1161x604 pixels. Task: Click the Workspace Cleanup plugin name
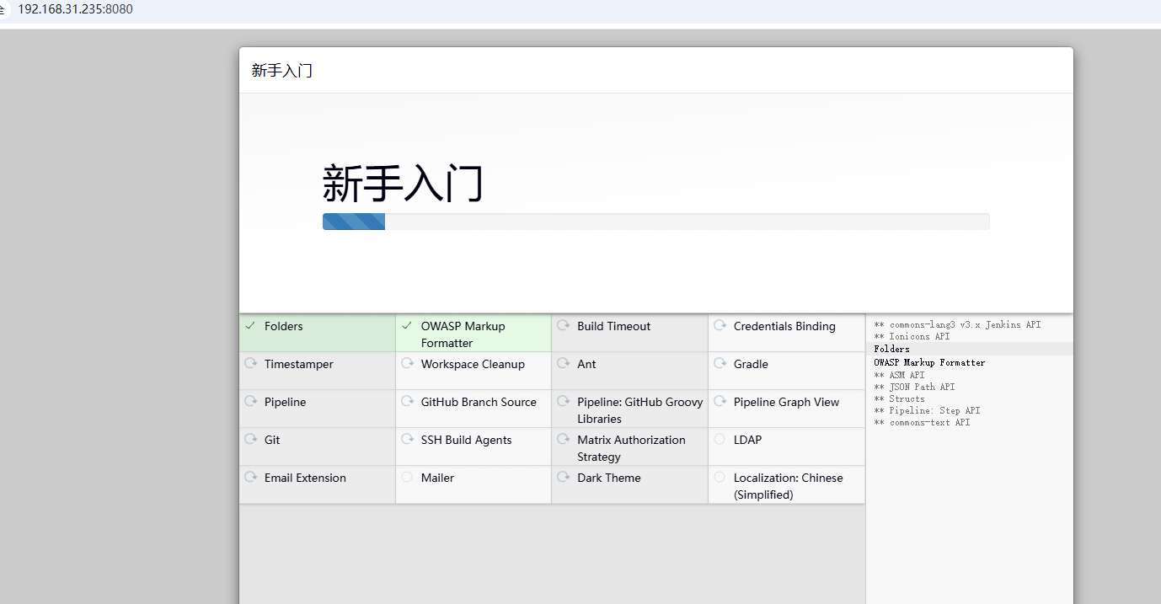click(473, 364)
